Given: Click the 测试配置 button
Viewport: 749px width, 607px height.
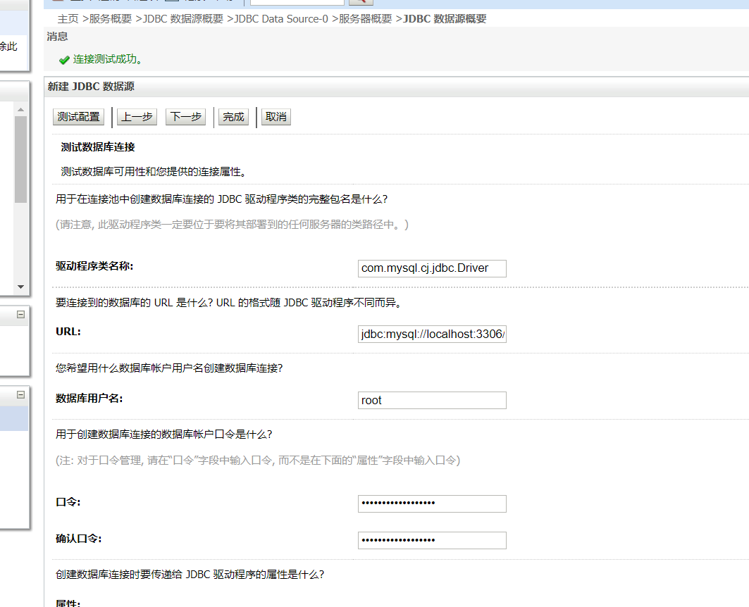Looking at the screenshot, I should point(78,117).
